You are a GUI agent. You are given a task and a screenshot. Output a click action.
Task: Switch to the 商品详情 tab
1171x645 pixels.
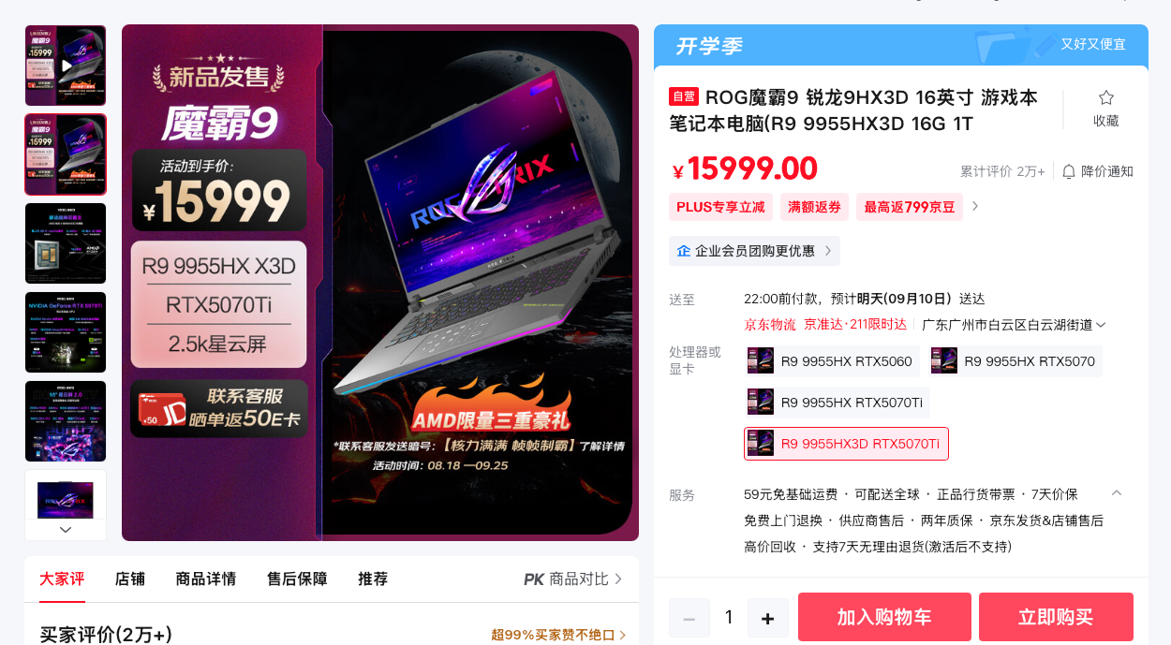[x=206, y=579]
